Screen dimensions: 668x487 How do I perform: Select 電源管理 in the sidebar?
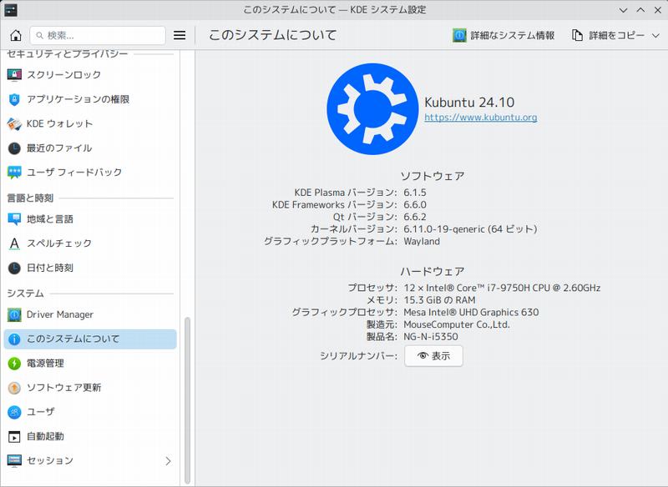click(90, 364)
